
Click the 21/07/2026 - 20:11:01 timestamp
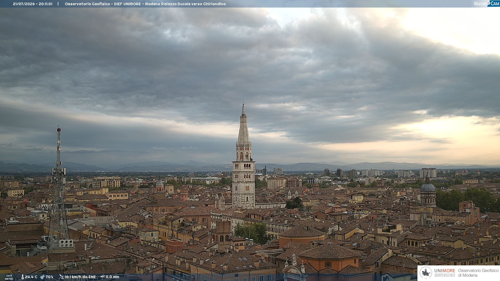click(33, 4)
